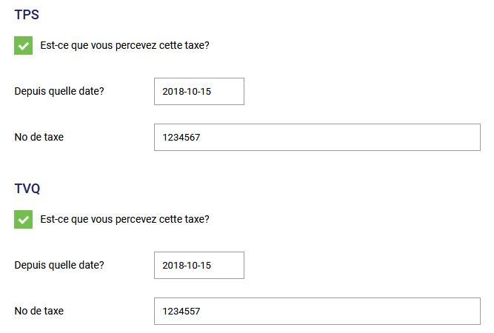Select the field containing 1234567
The width and height of the screenshot is (494, 333).
(317, 138)
